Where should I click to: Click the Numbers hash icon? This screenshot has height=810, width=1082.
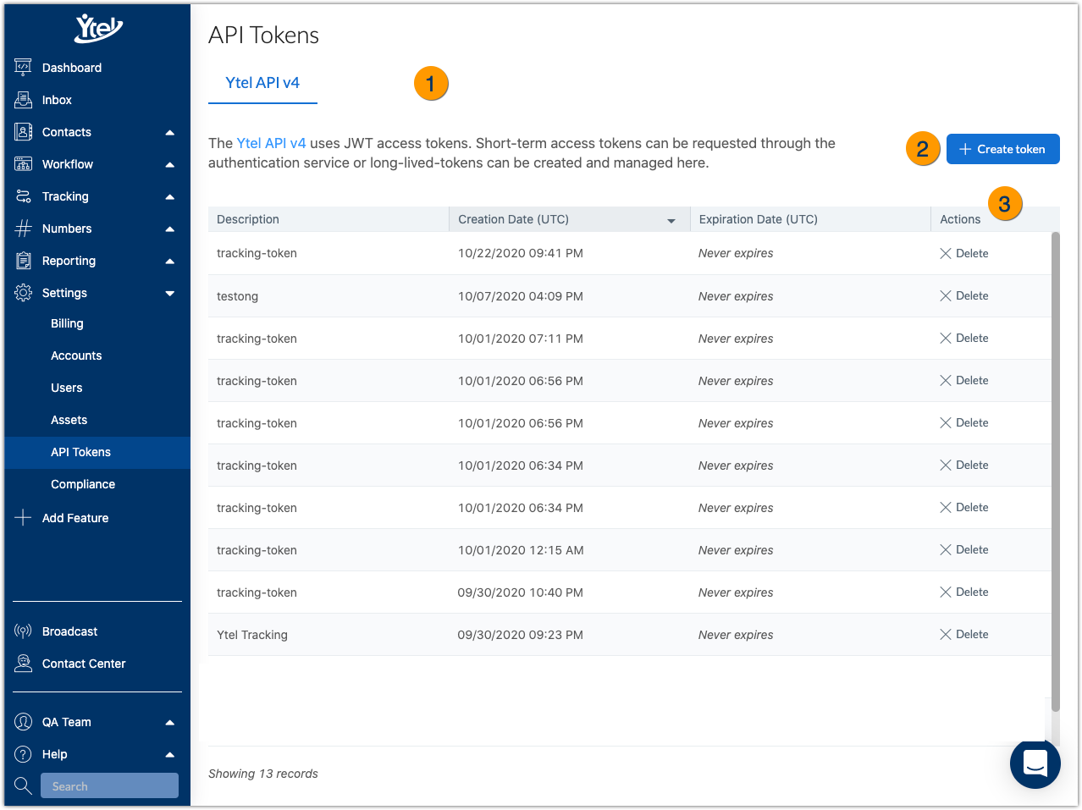click(23, 229)
